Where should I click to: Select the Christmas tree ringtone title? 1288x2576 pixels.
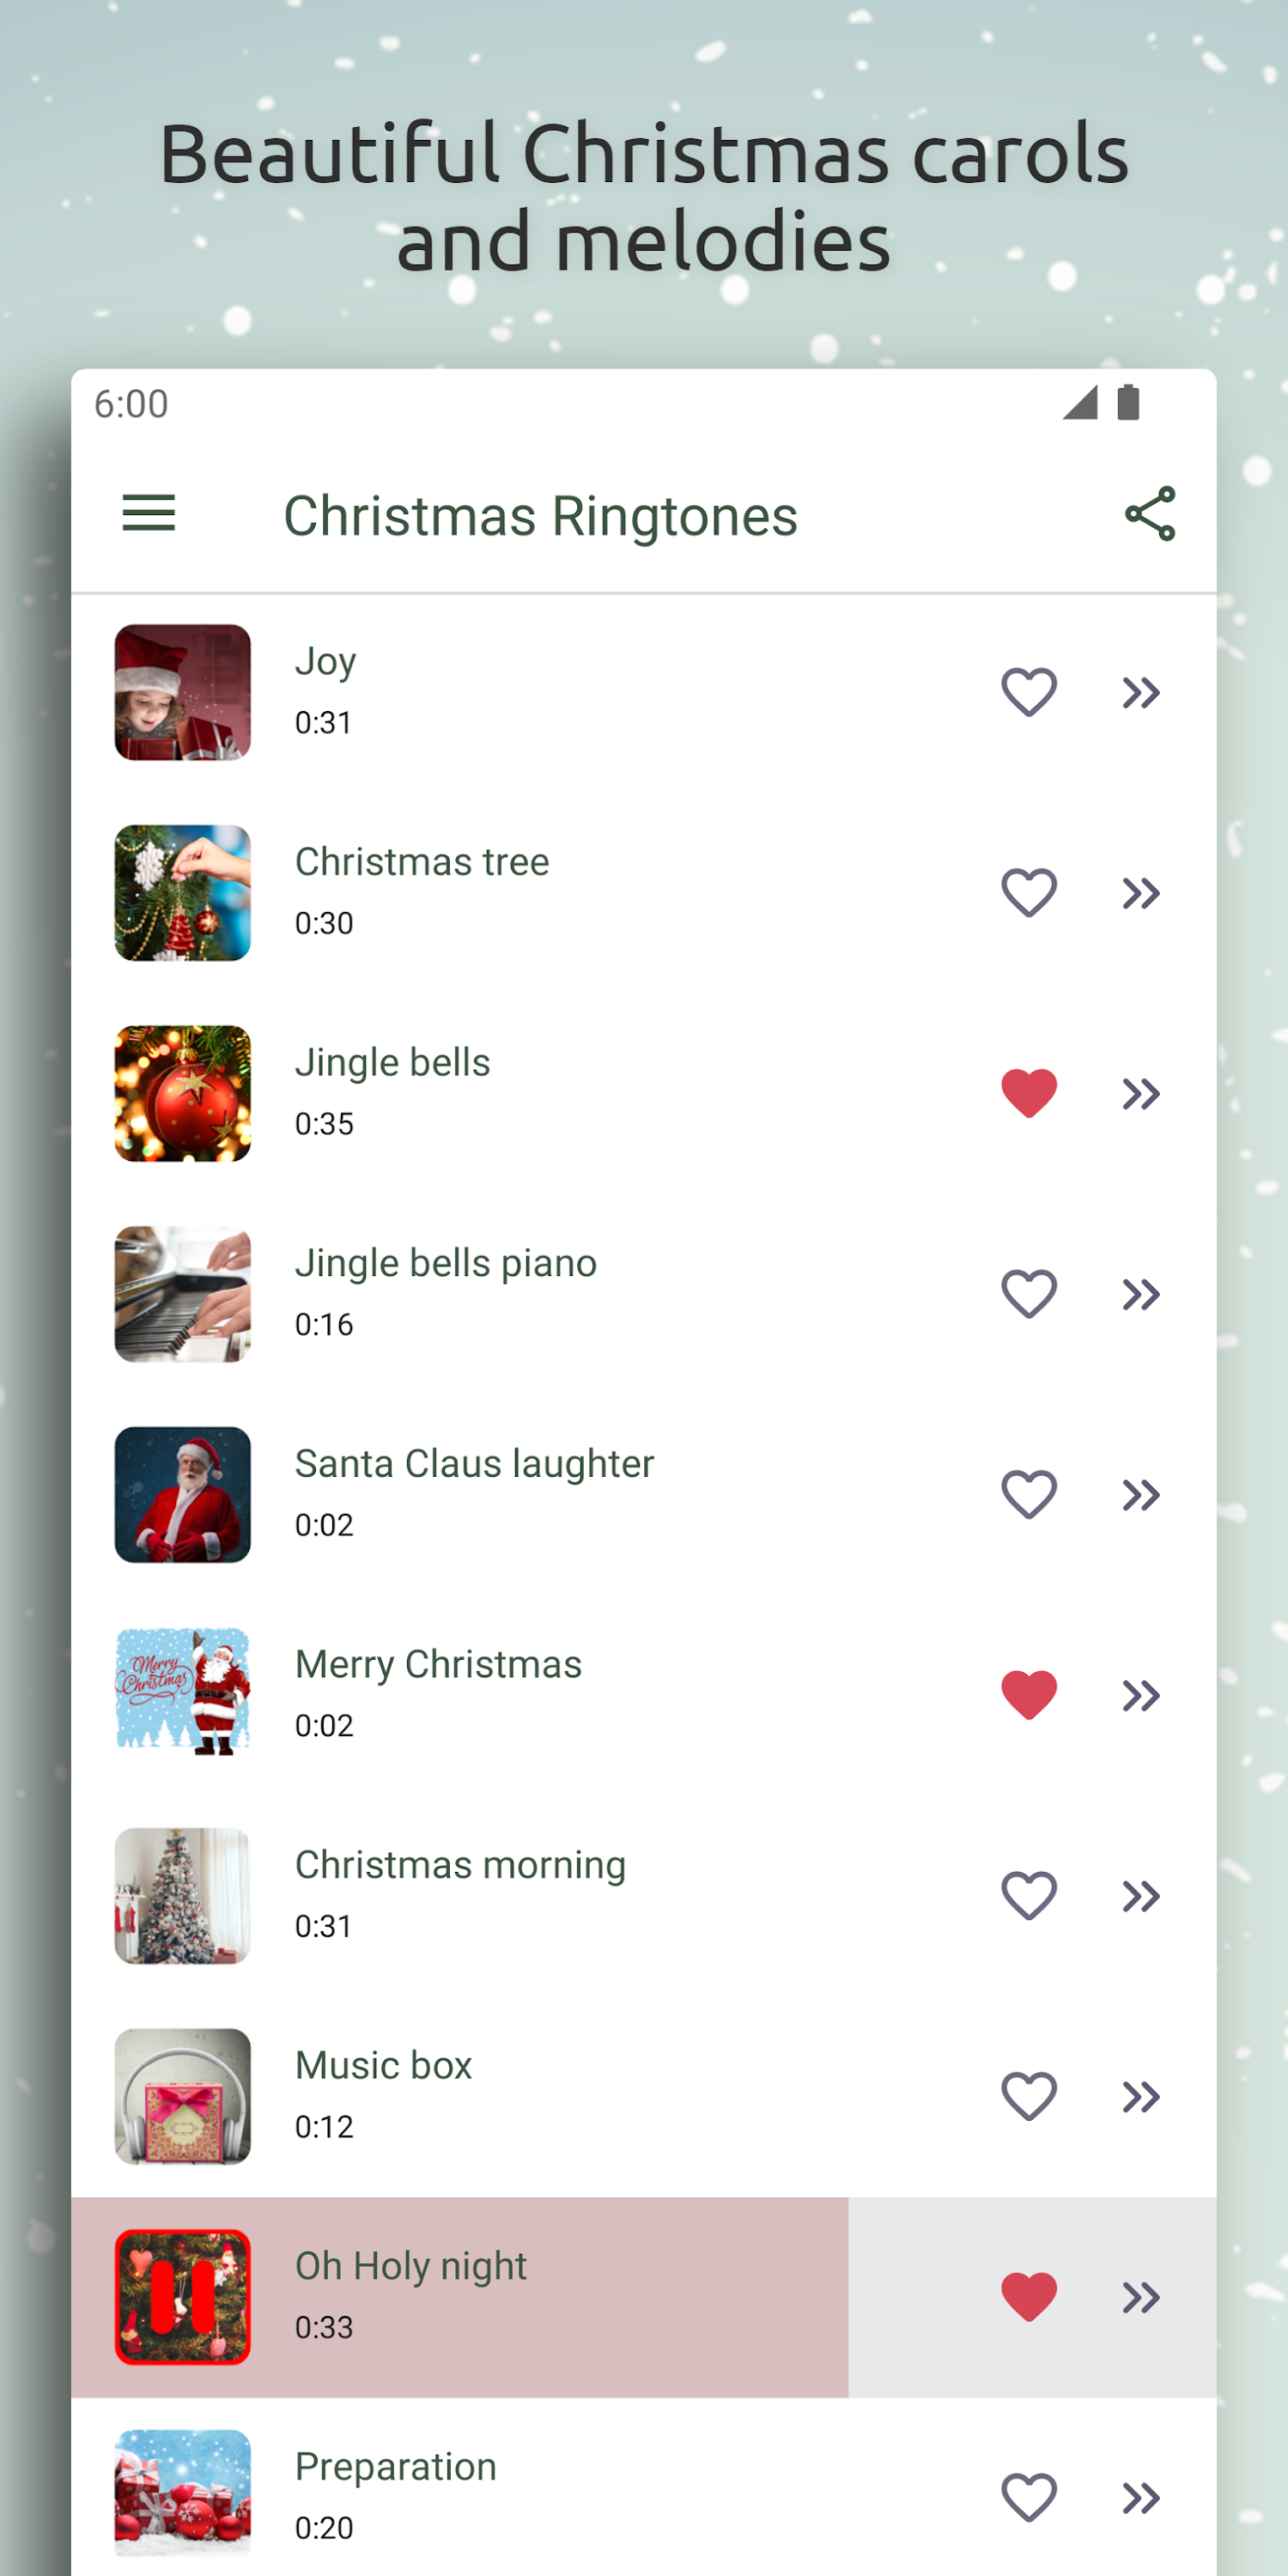coord(422,862)
